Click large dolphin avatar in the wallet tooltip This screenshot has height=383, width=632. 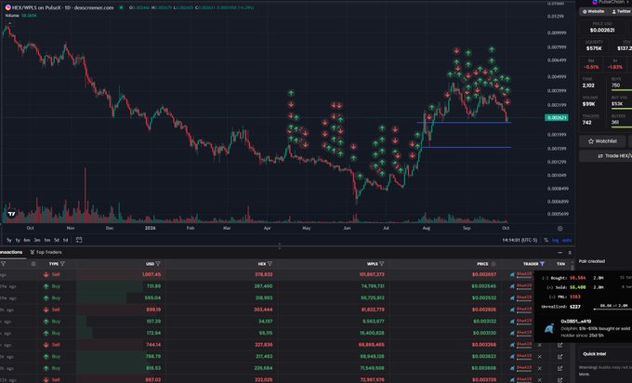(x=549, y=328)
